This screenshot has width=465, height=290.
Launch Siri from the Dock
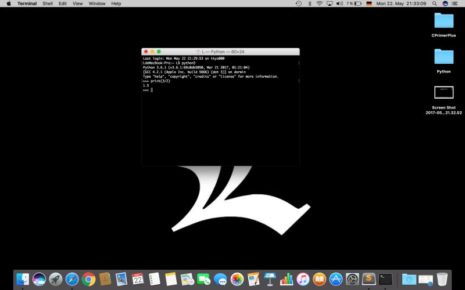point(39,279)
